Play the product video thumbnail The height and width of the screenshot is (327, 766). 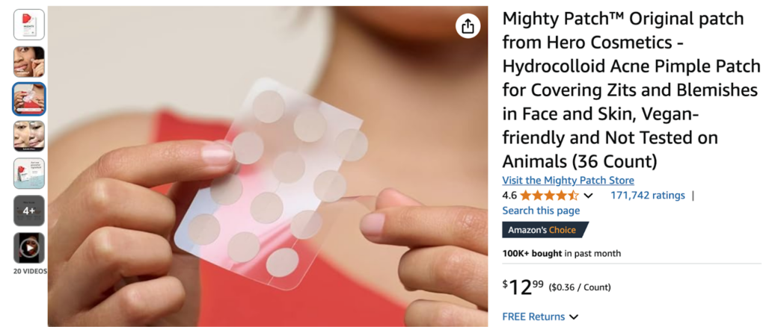tap(29, 248)
